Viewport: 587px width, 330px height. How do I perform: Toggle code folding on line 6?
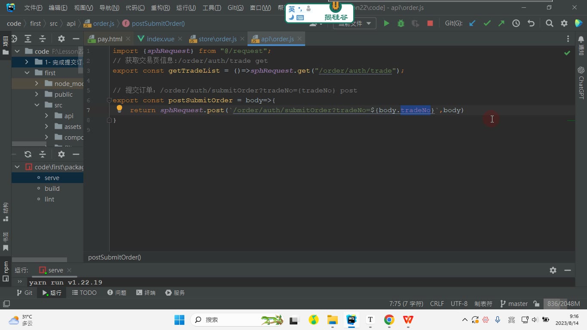click(109, 101)
